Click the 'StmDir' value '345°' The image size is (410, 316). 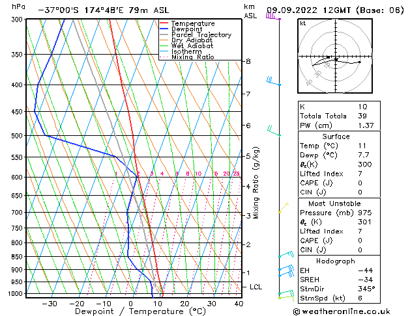[366, 289]
